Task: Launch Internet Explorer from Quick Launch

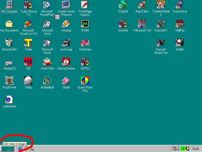Action: tap(20, 149)
